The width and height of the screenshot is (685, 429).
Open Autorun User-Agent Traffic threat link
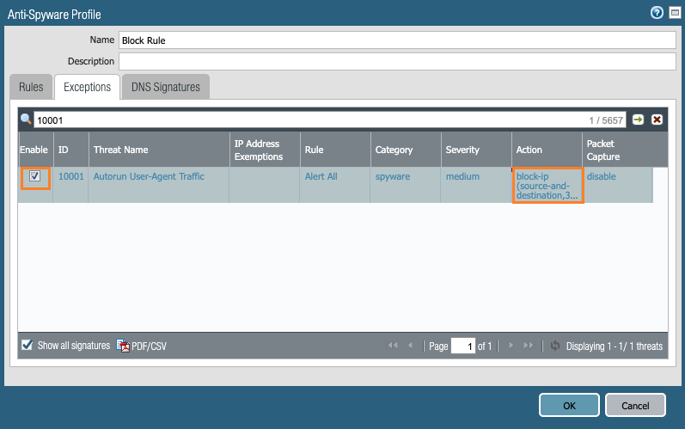[149, 176]
